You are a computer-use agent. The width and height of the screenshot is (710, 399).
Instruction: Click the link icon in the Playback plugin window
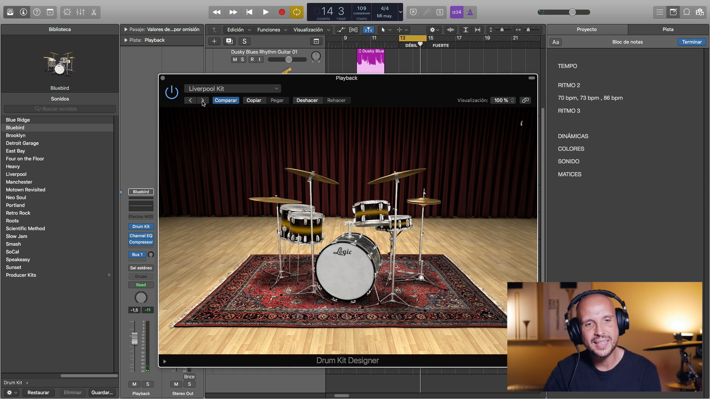[525, 100]
